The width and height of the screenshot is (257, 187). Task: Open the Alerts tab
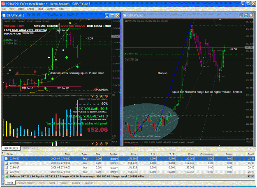click(52, 183)
